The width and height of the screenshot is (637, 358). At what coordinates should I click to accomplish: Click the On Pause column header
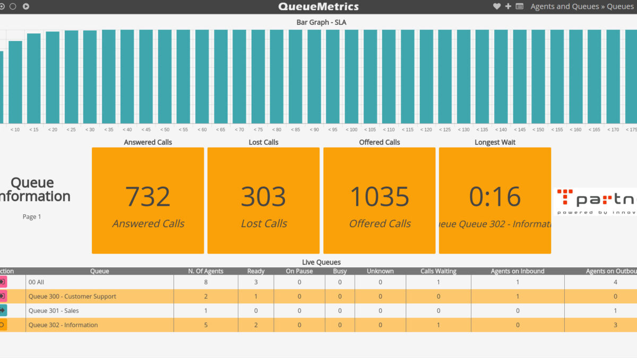pos(299,271)
